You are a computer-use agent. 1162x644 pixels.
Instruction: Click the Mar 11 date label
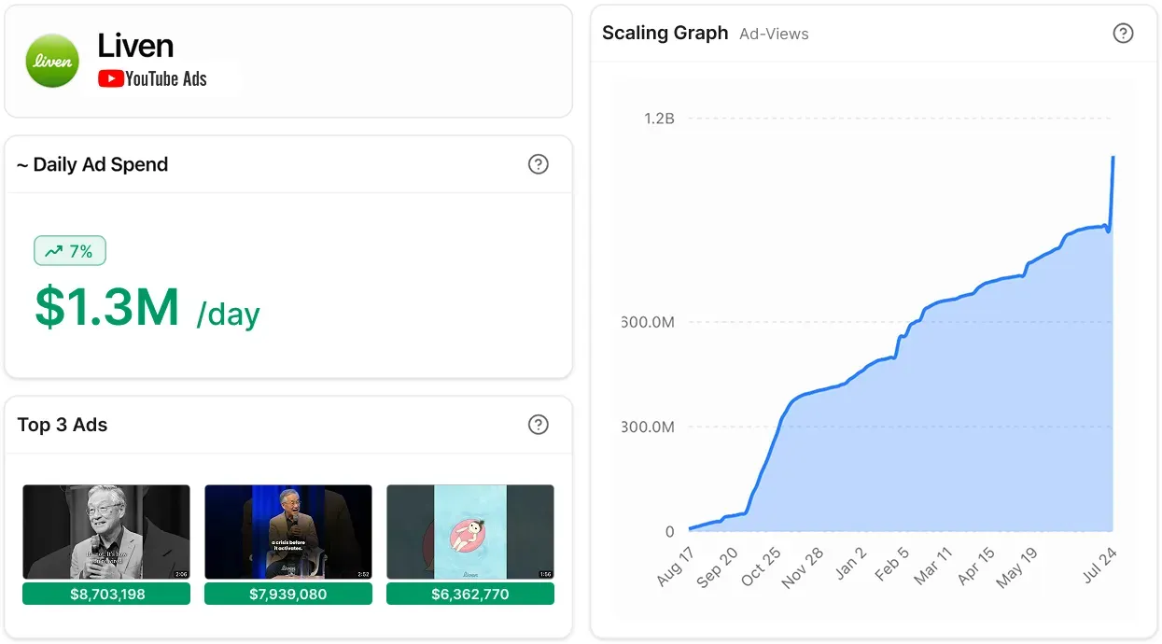point(933,567)
